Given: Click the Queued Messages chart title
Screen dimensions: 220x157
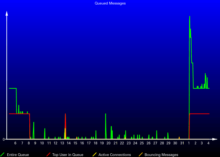Looking at the screenshot, I should click(110, 3).
